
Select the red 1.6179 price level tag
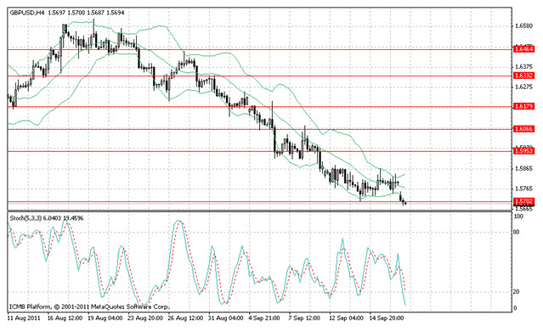pos(523,106)
